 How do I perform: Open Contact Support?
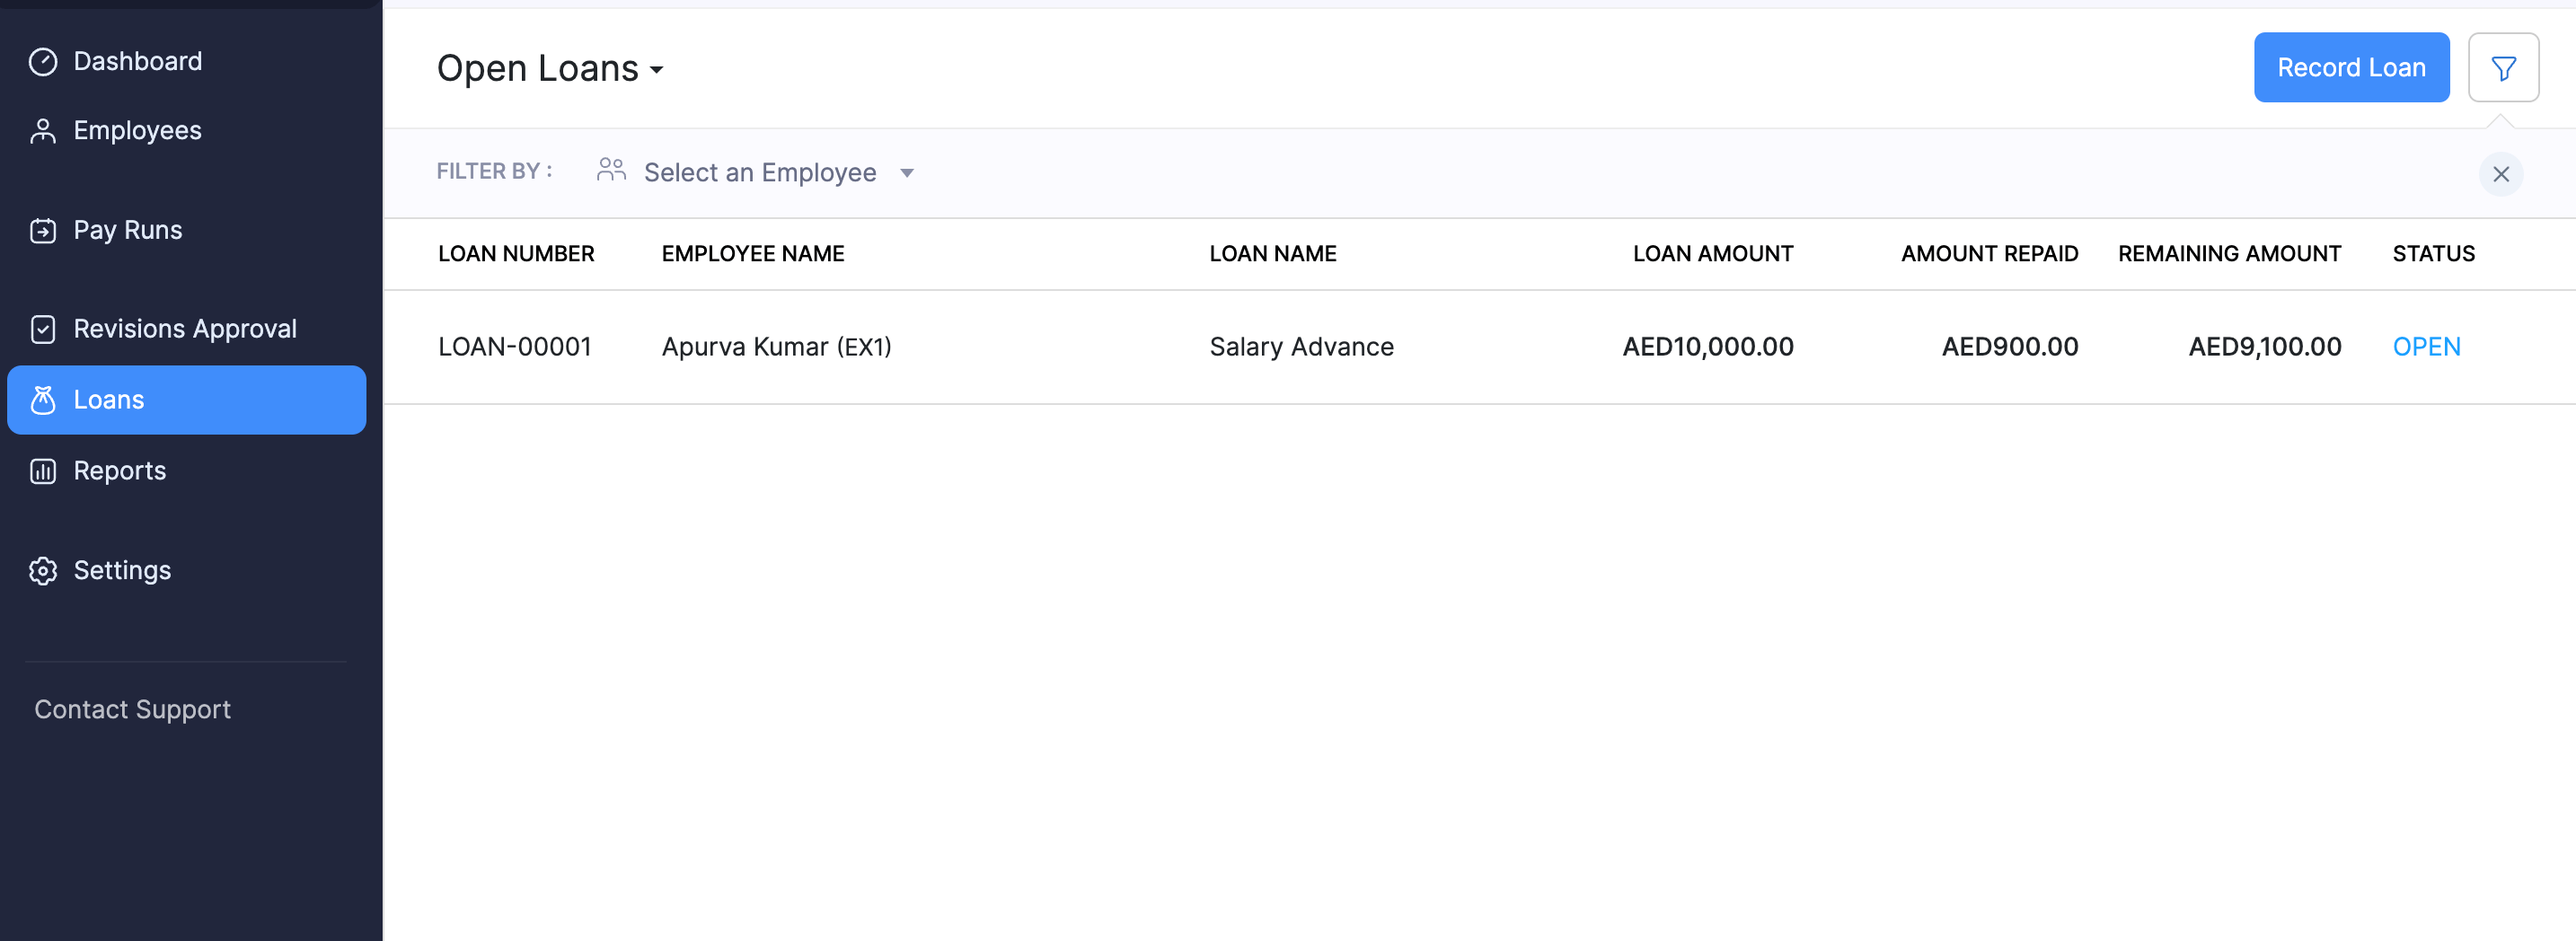coord(132,709)
